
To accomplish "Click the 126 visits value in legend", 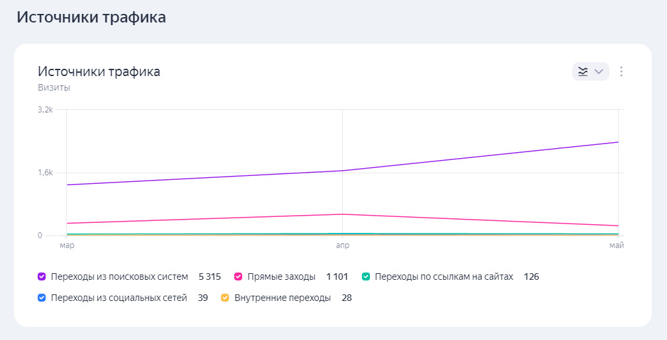I will 531,276.
